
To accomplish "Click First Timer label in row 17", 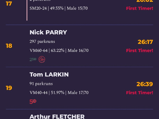I will coord(140,8).
